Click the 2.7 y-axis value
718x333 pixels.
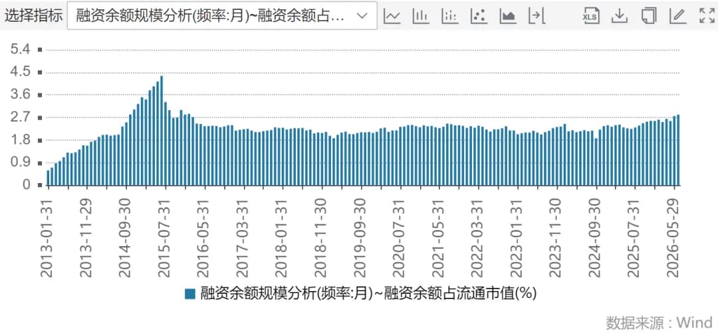(20, 117)
